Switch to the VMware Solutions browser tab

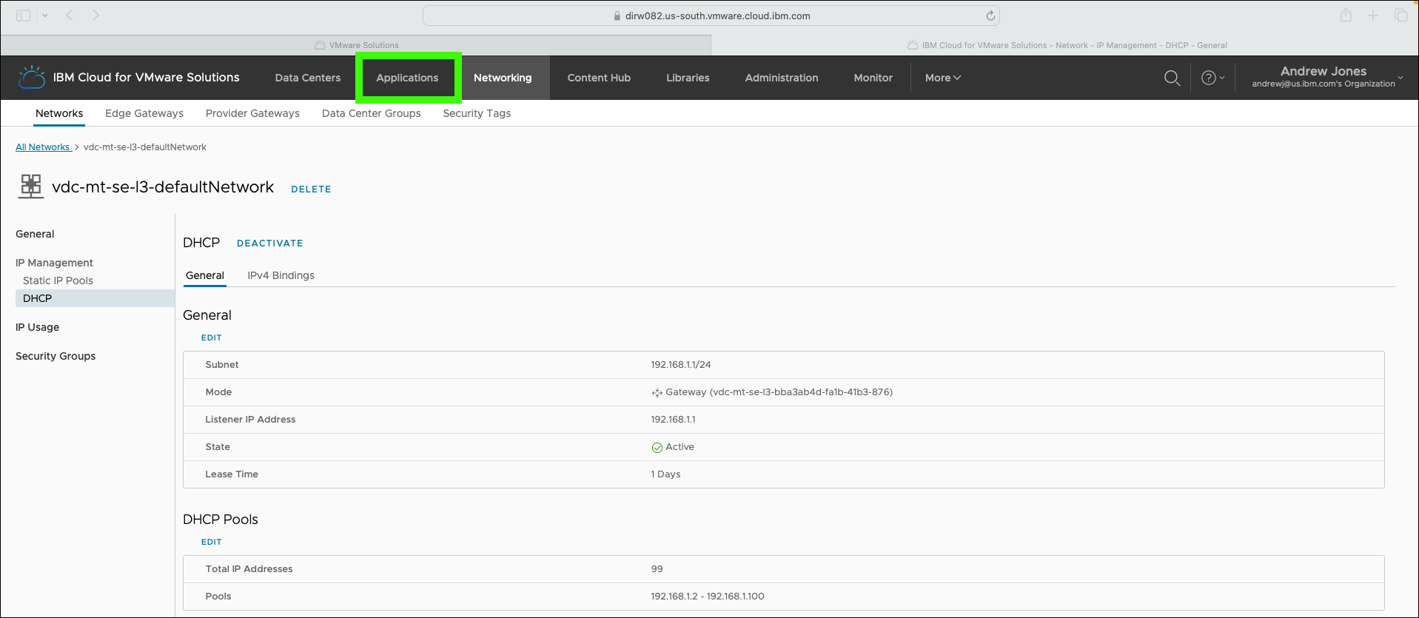[x=356, y=45]
